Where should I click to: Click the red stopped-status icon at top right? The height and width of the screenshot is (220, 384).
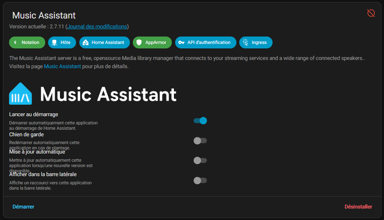tap(371, 13)
